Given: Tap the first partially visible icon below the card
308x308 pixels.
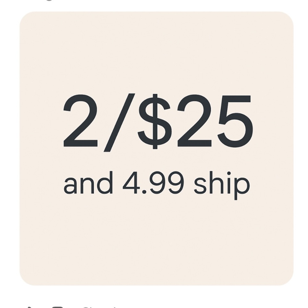Looking at the screenshot, I should 30,306.
